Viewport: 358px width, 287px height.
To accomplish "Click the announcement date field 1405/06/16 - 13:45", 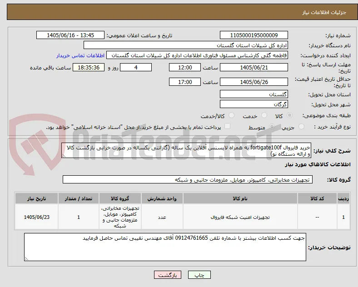I will coord(70,35).
